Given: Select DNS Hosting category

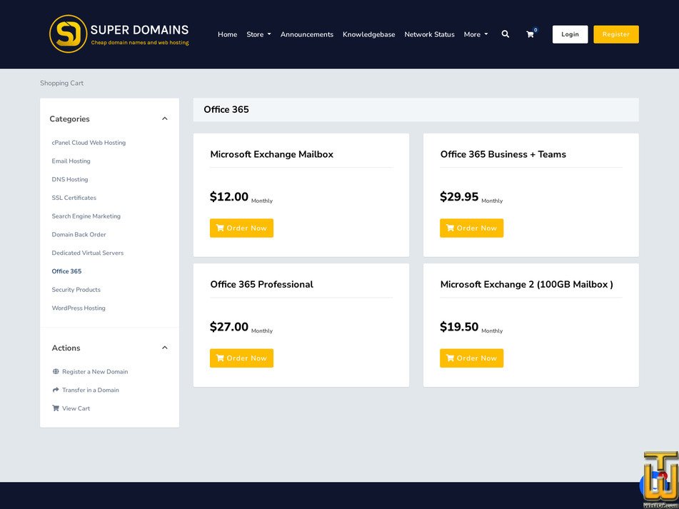Looking at the screenshot, I should coord(70,179).
